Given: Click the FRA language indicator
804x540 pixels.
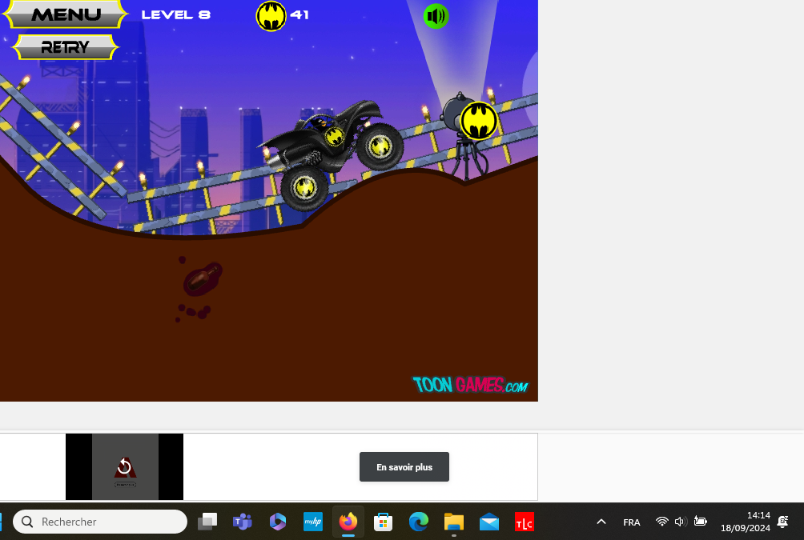Looking at the screenshot, I should (x=632, y=522).
